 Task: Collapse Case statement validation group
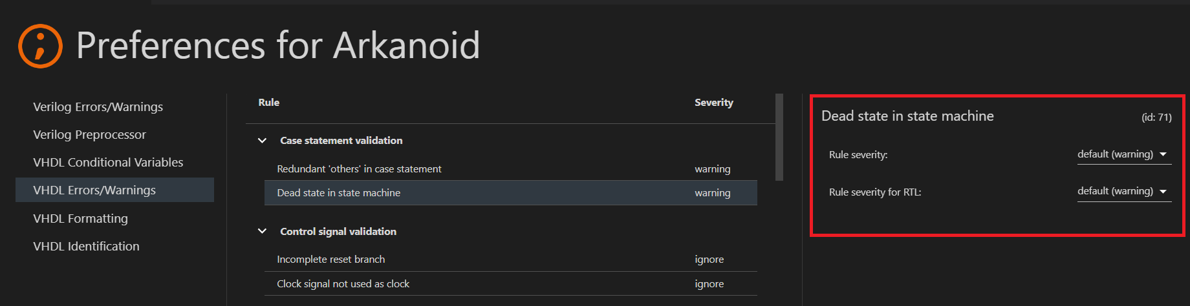point(262,141)
